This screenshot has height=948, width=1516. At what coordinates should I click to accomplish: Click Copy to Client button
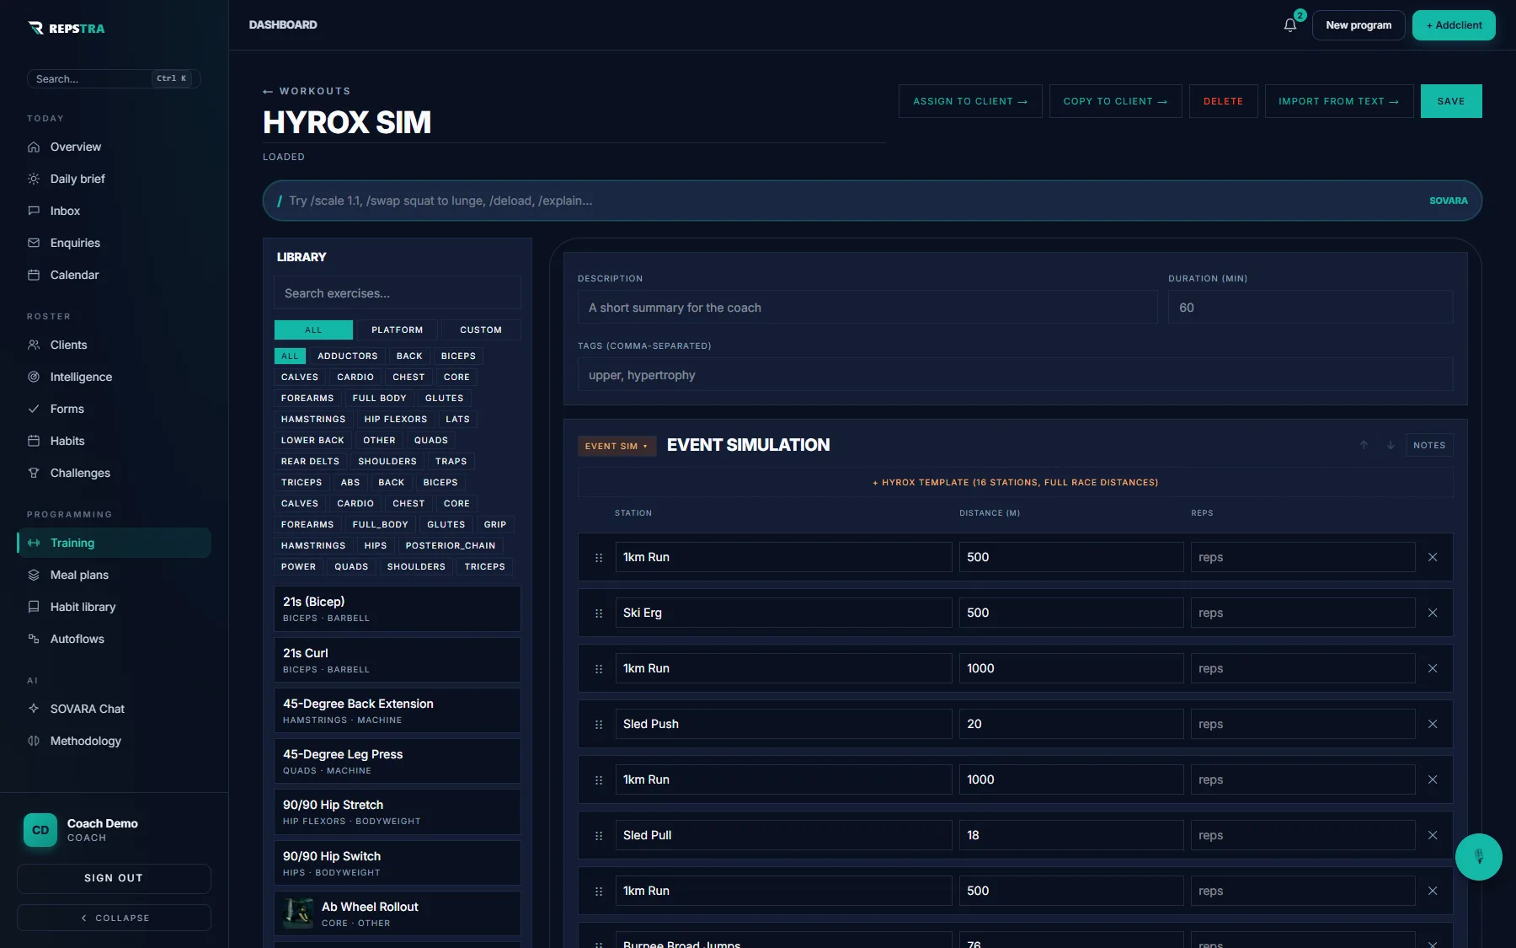coord(1115,101)
